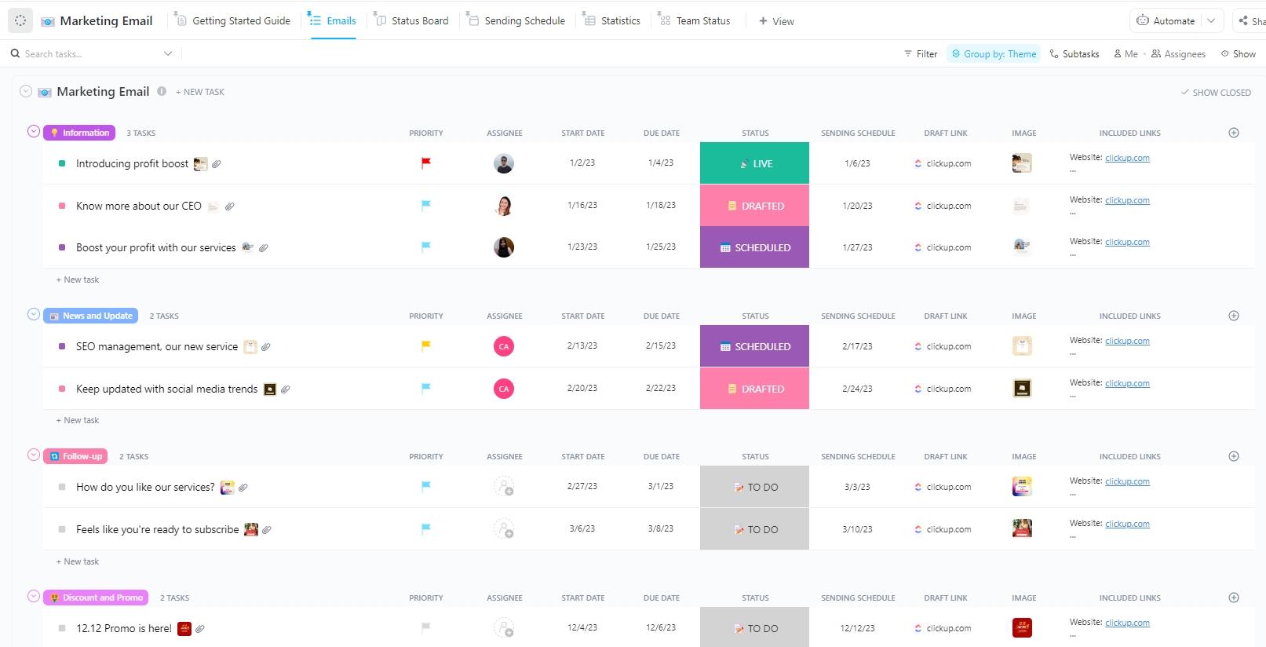Switch to Sending Schedule tab

point(516,21)
